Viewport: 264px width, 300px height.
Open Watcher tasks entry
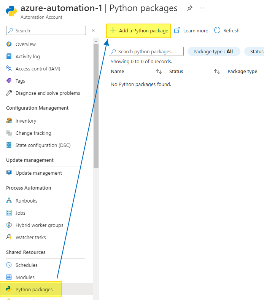point(30,237)
